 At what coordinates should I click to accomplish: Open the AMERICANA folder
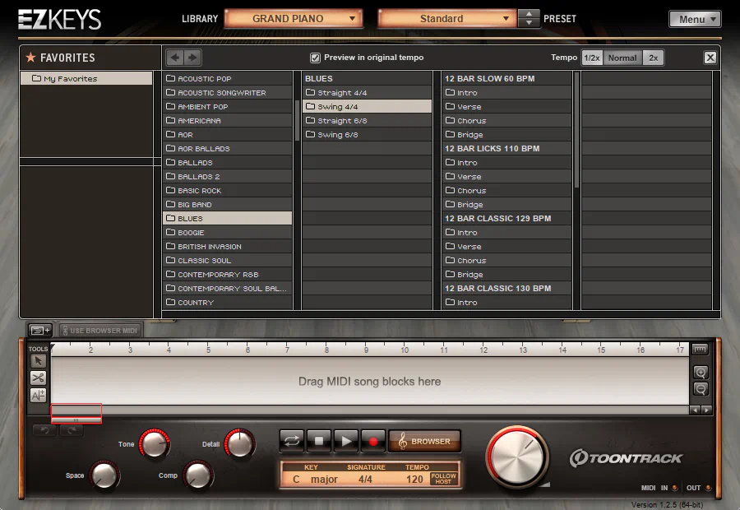(x=228, y=120)
